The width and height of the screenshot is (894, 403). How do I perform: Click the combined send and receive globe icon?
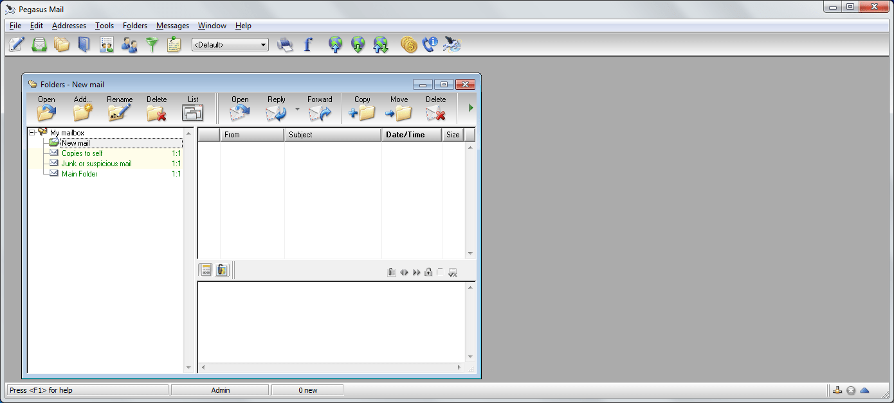point(380,44)
